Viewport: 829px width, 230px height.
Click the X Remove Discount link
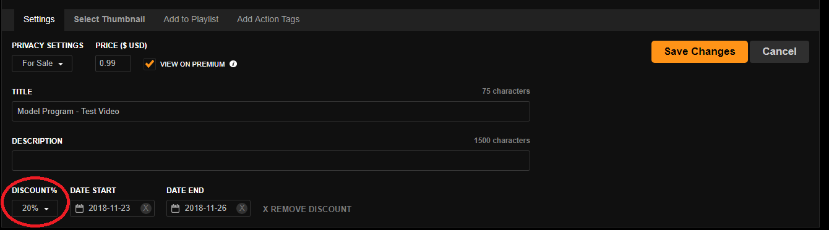tap(307, 209)
